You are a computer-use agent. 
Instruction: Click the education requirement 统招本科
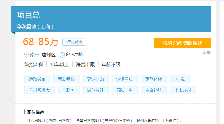[x=34, y=65]
